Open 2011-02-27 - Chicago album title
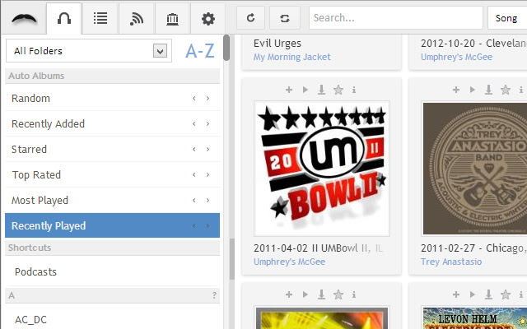The width and height of the screenshot is (527, 329). (x=473, y=248)
